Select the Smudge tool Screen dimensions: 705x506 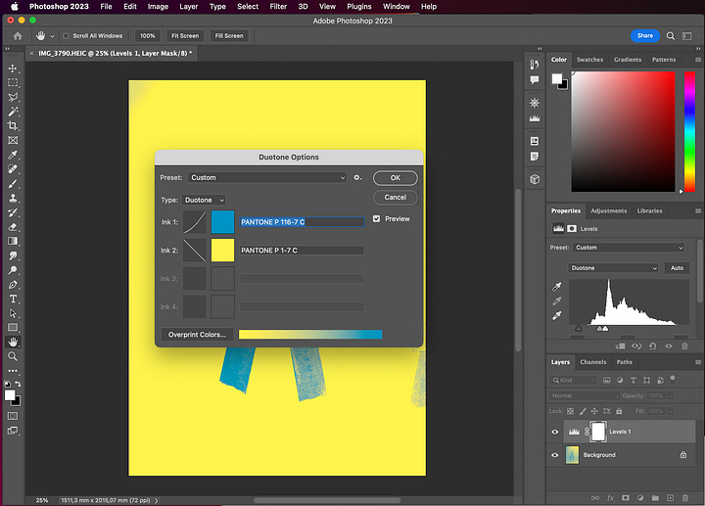coord(13,255)
